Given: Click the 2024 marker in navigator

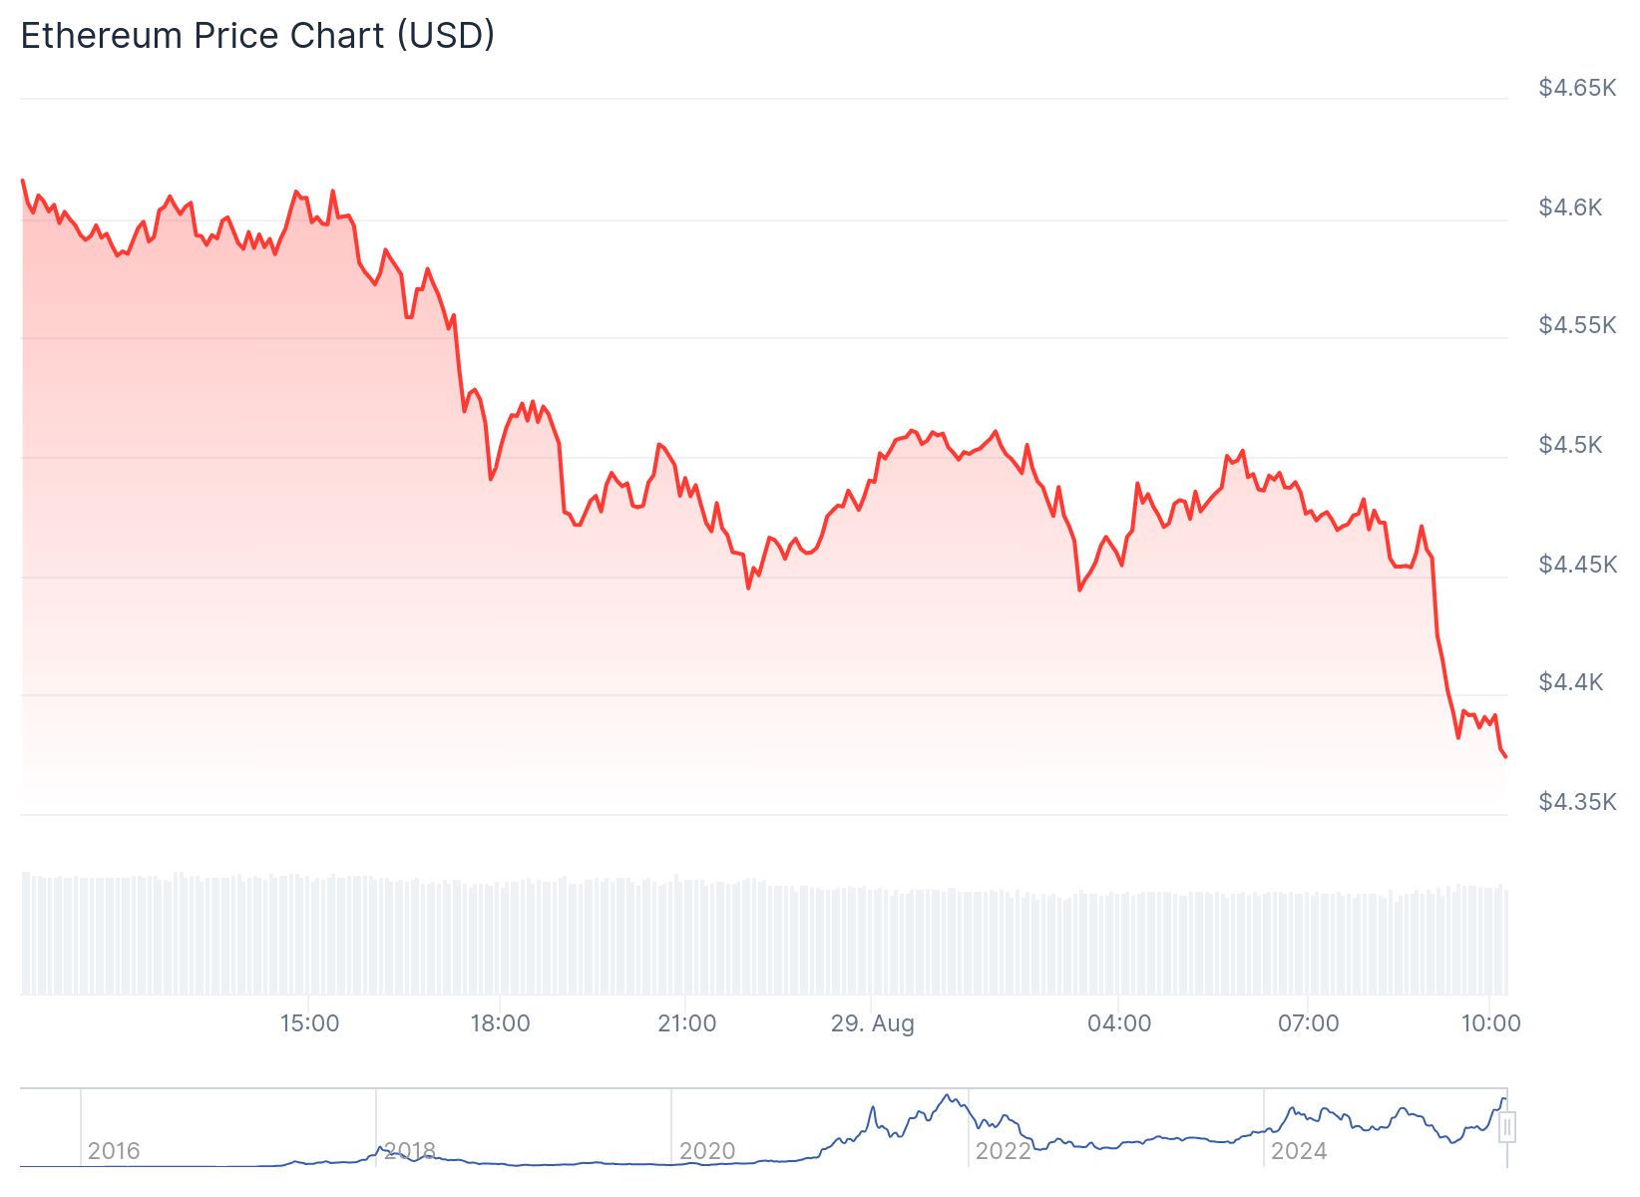Looking at the screenshot, I should (x=1299, y=1151).
